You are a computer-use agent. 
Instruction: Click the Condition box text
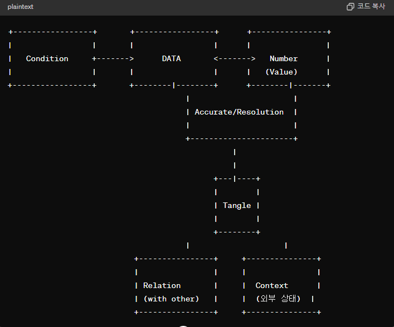47,58
